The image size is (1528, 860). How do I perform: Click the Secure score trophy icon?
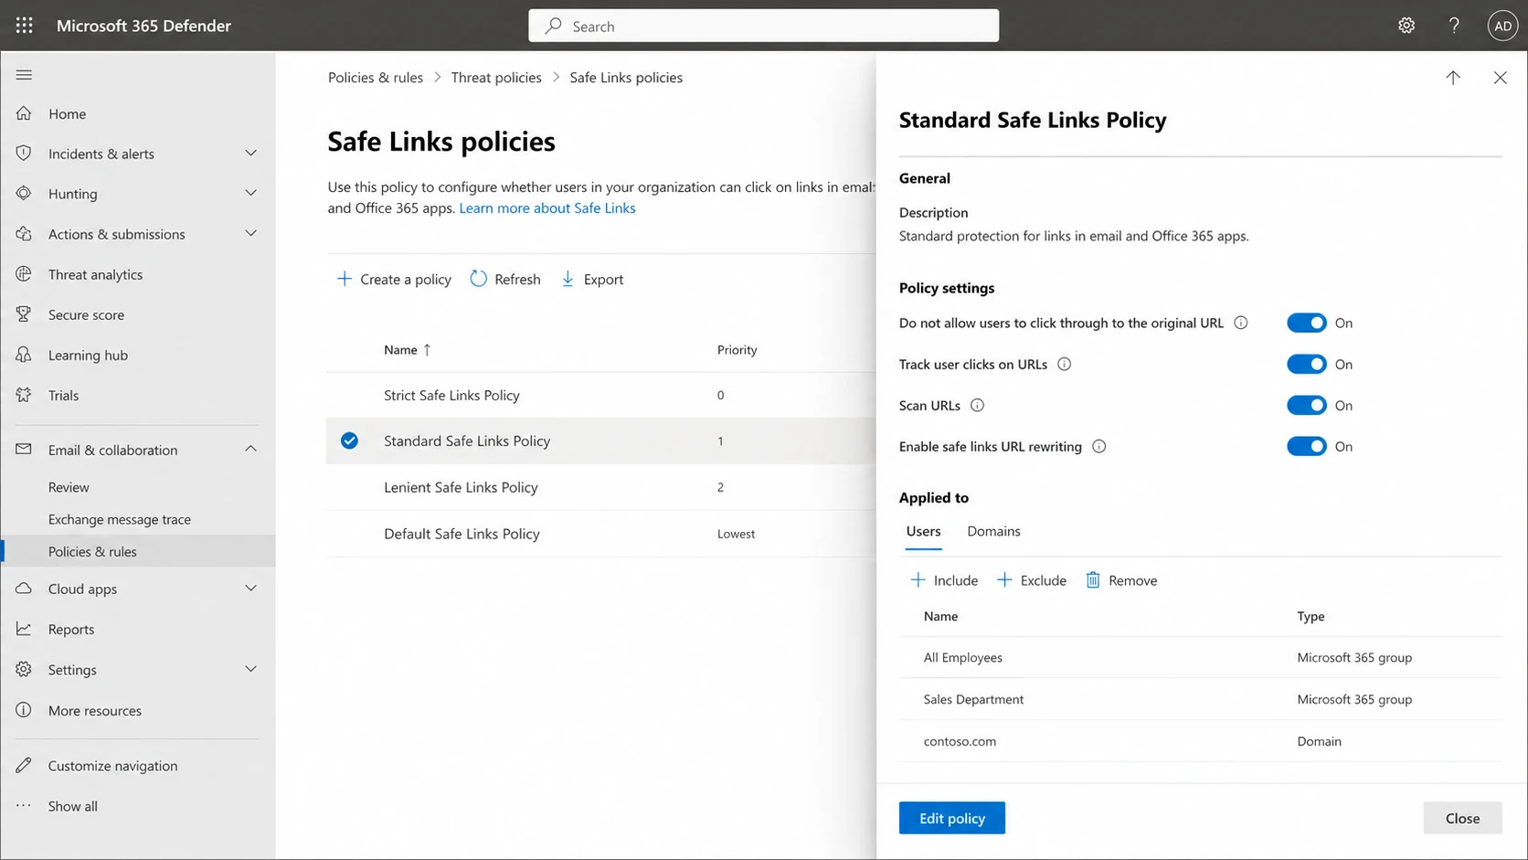coord(24,314)
